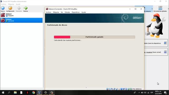
Task: Click video recording status bar icon
Action: point(124,89)
